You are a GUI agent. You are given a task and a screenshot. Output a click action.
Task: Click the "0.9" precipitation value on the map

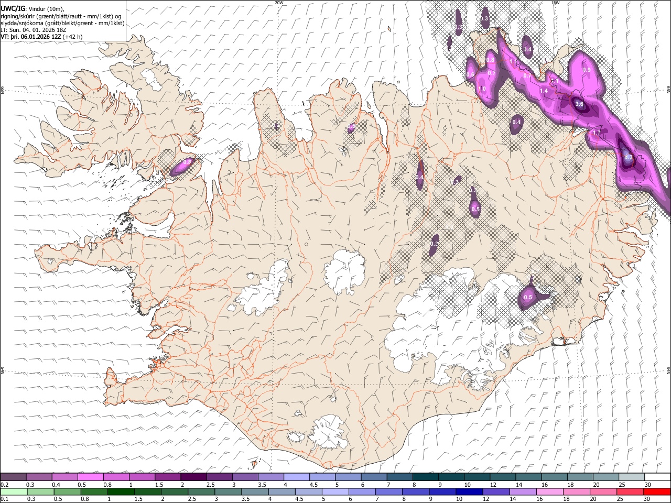(x=587, y=70)
